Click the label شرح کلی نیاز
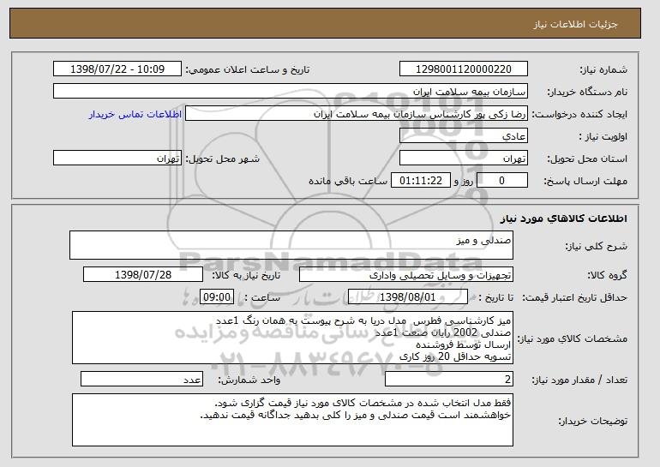 click(596, 246)
